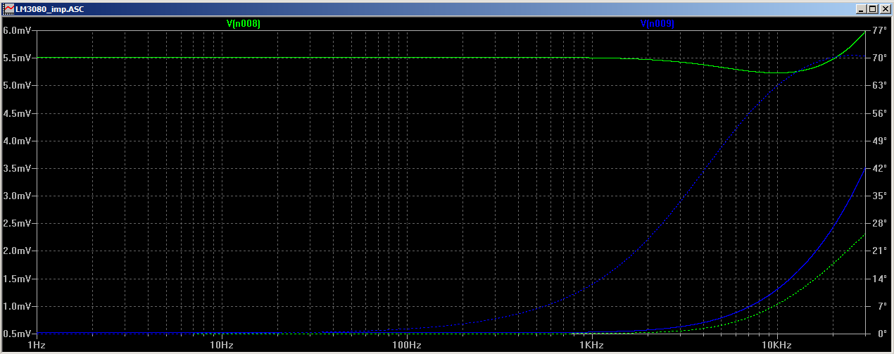894x354 pixels.
Task: Click the 4.5mV left axis label
Action: pyautogui.click(x=16, y=113)
